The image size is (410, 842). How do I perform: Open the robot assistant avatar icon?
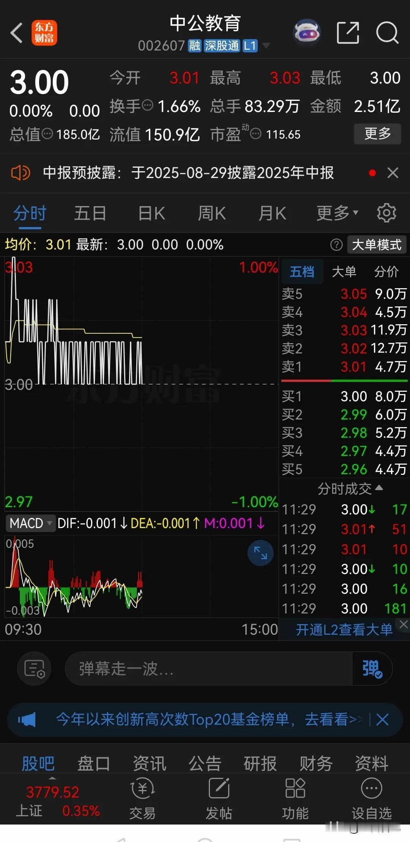pos(307,33)
